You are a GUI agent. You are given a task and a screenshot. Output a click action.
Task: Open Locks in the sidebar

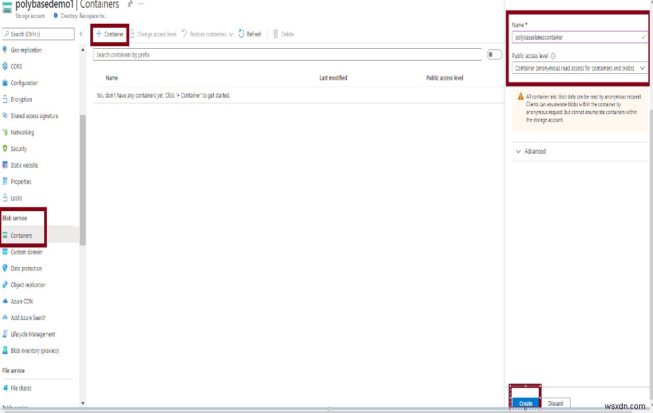(16, 198)
